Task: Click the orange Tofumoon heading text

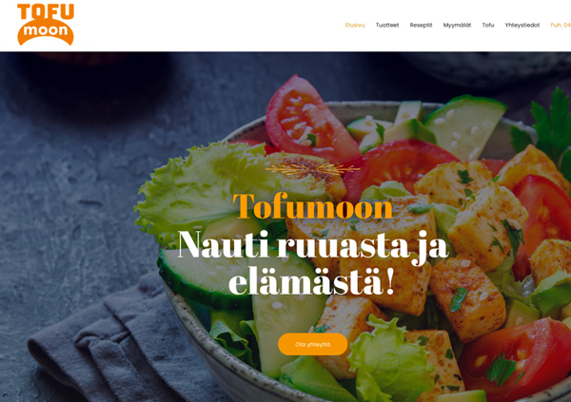Action: 313,206
